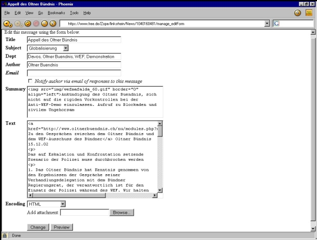Enable Notify author via email checkbox
Screen dimensions: 317x240
point(30,81)
